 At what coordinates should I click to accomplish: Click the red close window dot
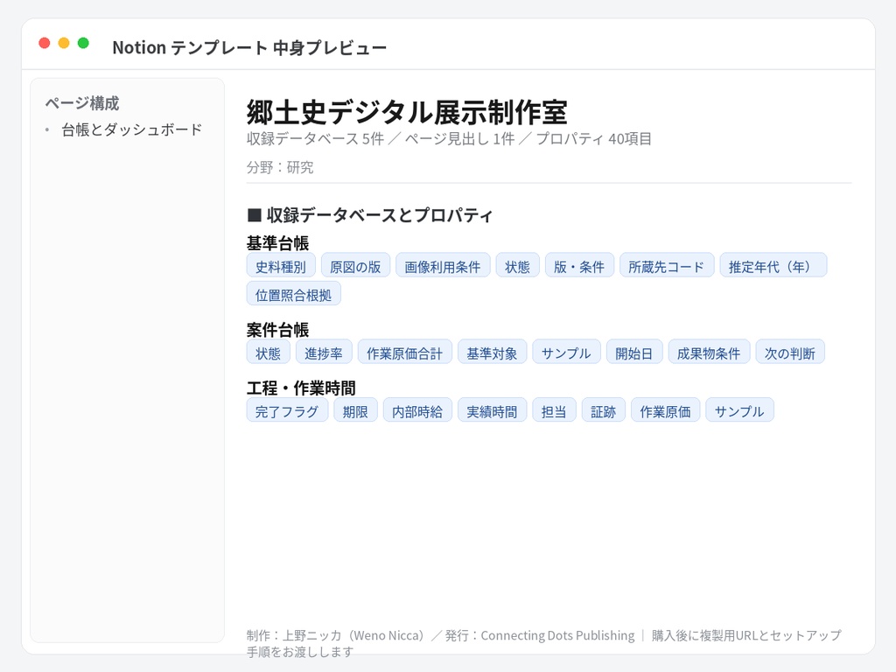click(x=45, y=43)
